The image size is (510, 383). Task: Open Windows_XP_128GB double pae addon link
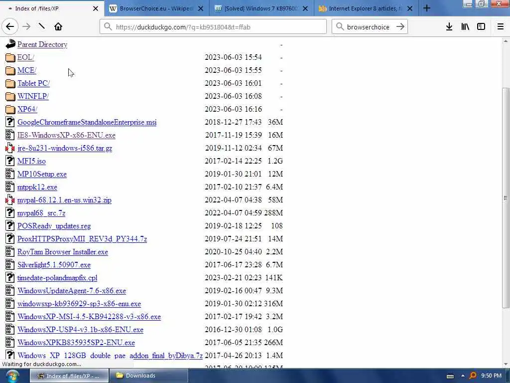(110, 355)
